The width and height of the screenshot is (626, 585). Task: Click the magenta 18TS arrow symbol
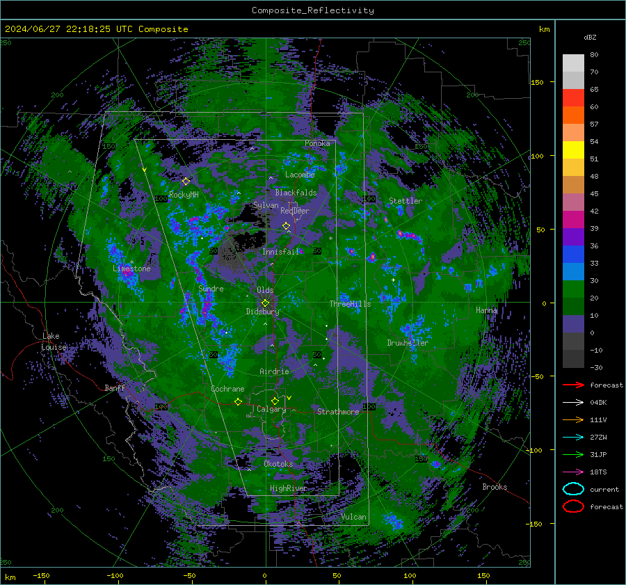coord(573,472)
